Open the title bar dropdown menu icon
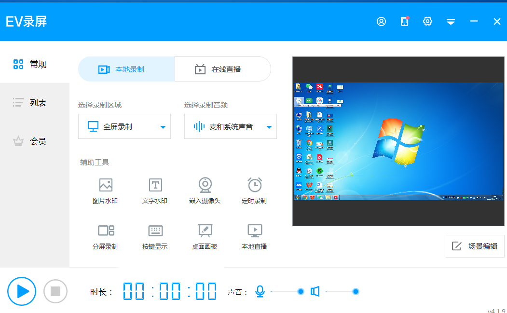Image resolution: width=507 pixels, height=313 pixels. [x=451, y=22]
